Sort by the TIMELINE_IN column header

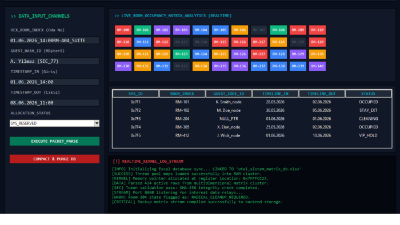275,94
